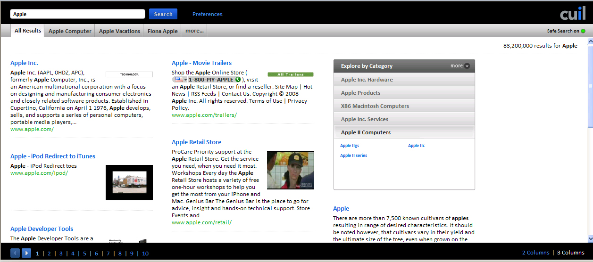Screen dimensions: 593x262
Task: Expand the 'more' arrow in Explore by Category
Action: [467, 66]
